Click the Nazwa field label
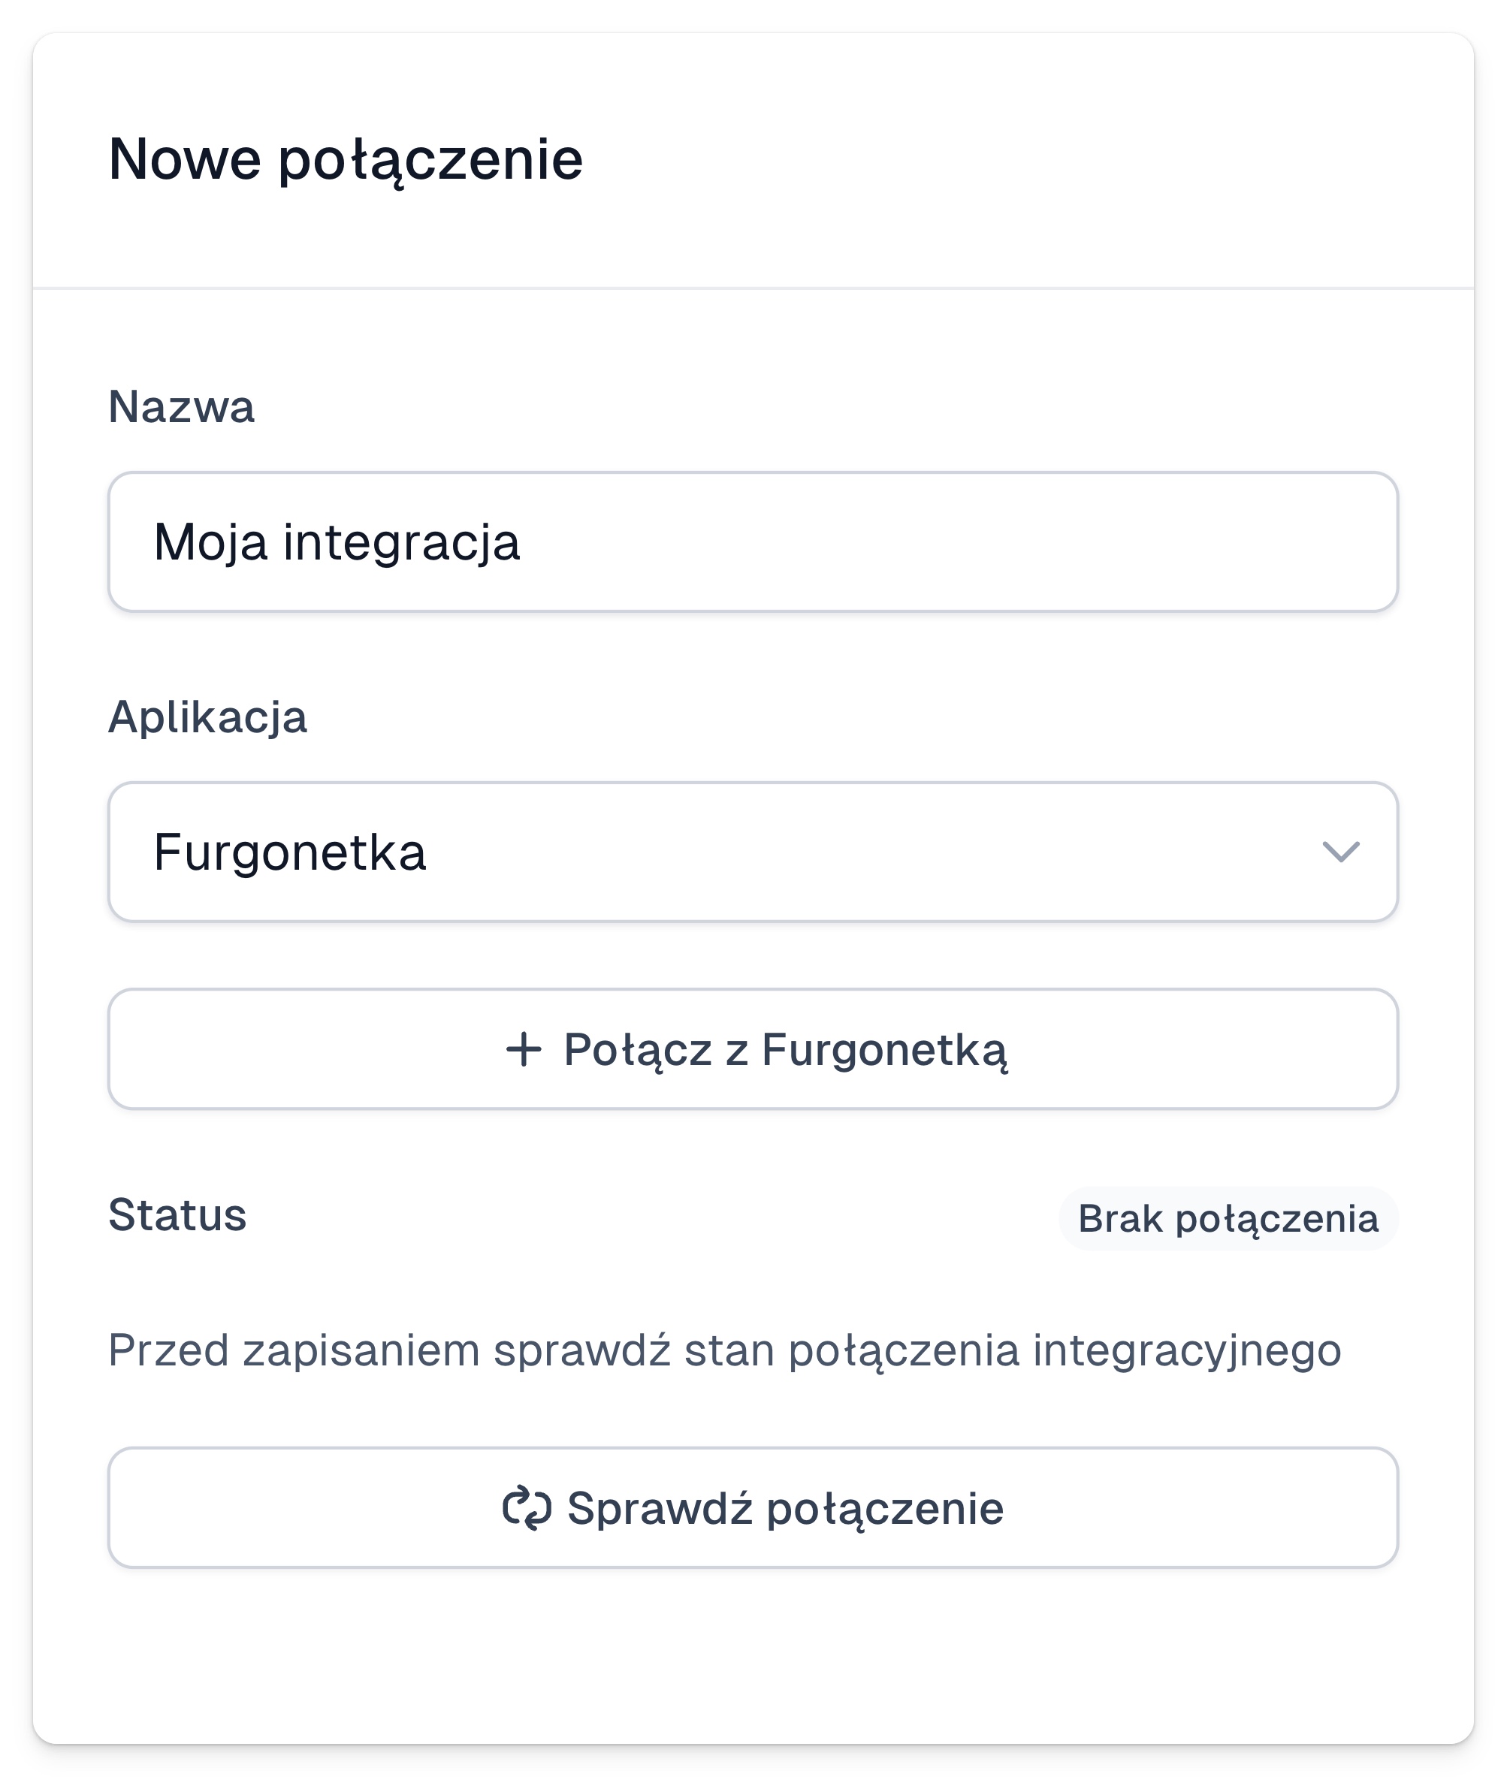Screen dimensions: 1507x1777 [181, 406]
